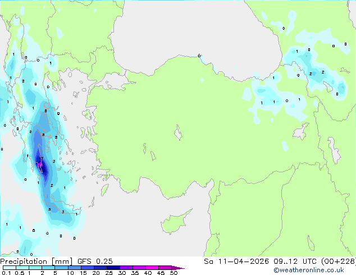Click the 'GFS 0.25' model label
The width and height of the screenshot is (356, 275).
coord(95,262)
